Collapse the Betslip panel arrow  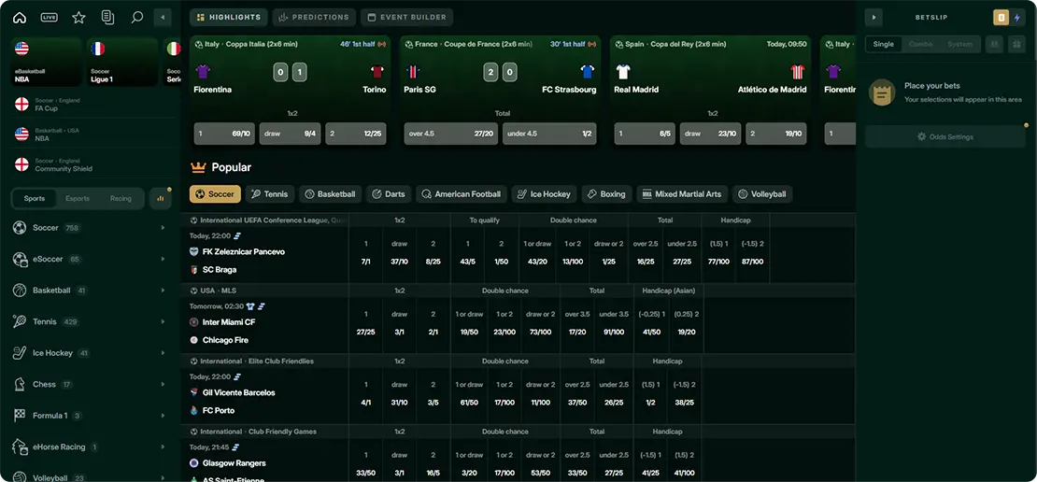(874, 17)
